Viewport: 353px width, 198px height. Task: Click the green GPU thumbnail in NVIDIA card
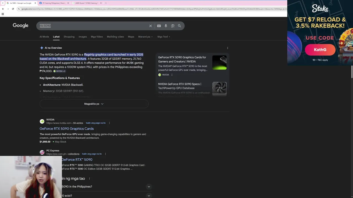(220, 62)
